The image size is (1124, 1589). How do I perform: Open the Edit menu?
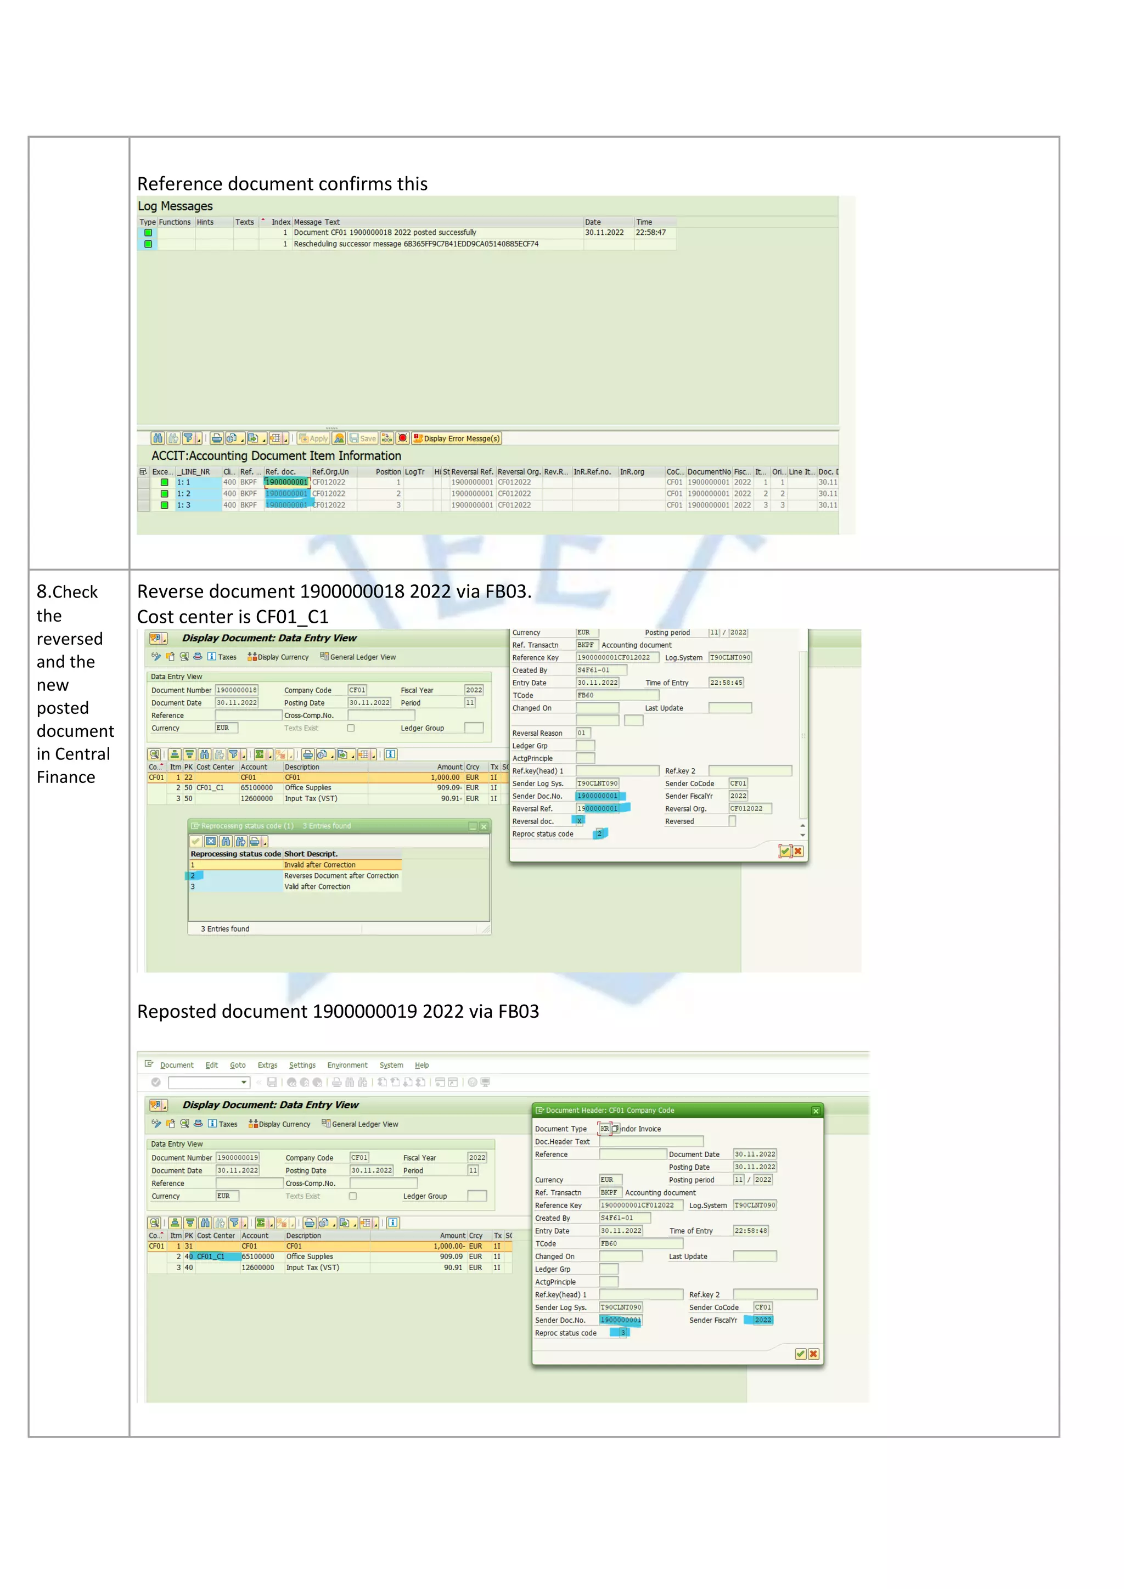point(212,1065)
